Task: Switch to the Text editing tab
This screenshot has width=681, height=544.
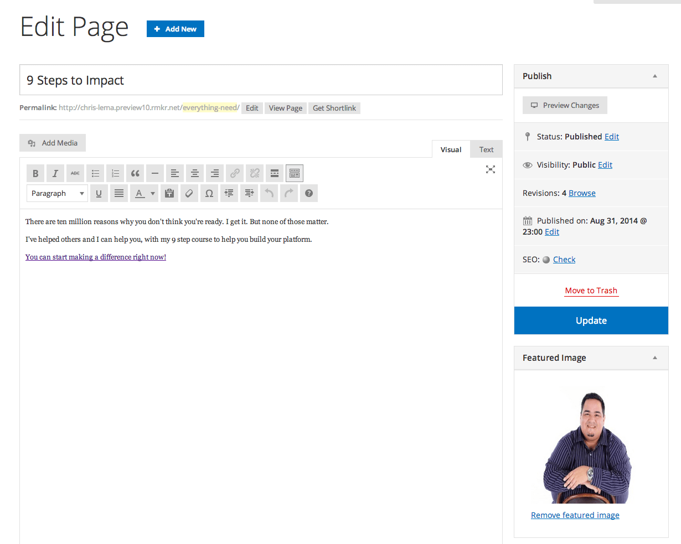Action: pyautogui.click(x=486, y=149)
